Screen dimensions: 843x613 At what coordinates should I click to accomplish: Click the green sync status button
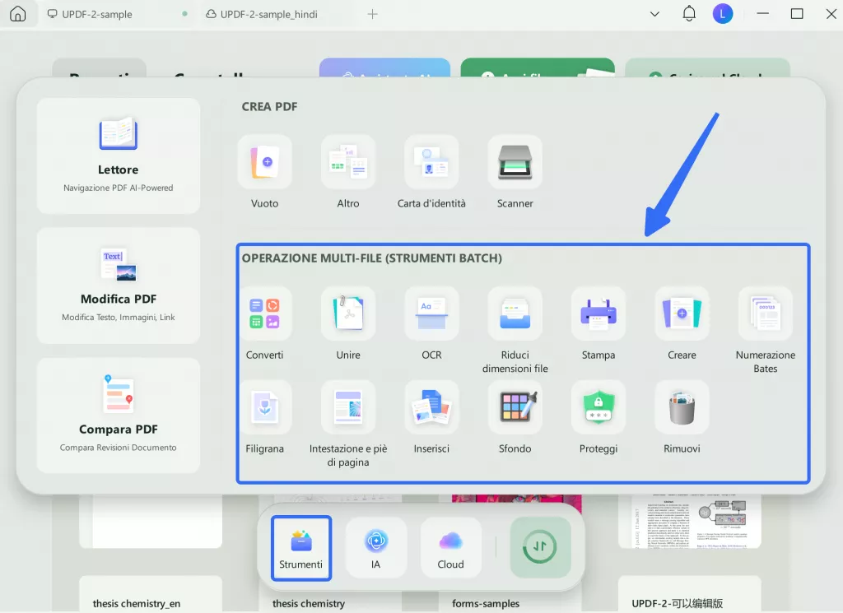(x=540, y=547)
